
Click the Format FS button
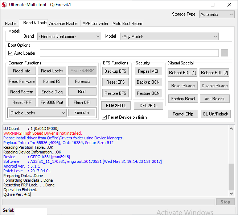52,81
